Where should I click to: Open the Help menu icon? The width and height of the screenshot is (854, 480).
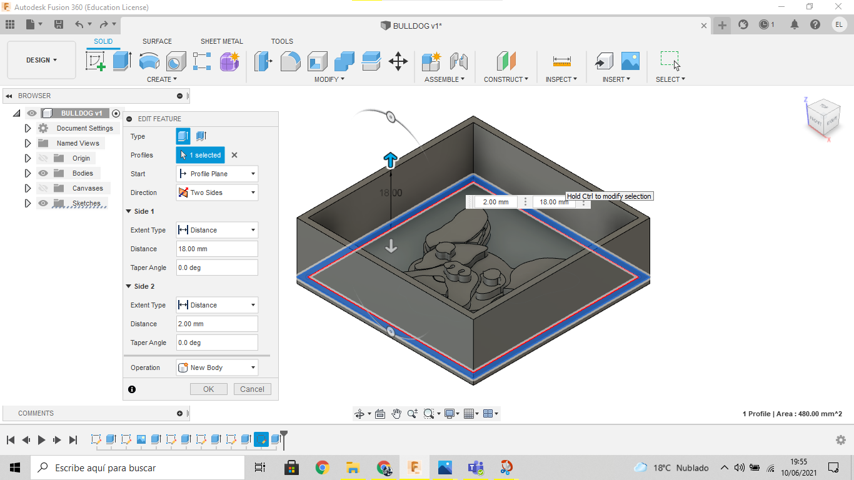(815, 24)
